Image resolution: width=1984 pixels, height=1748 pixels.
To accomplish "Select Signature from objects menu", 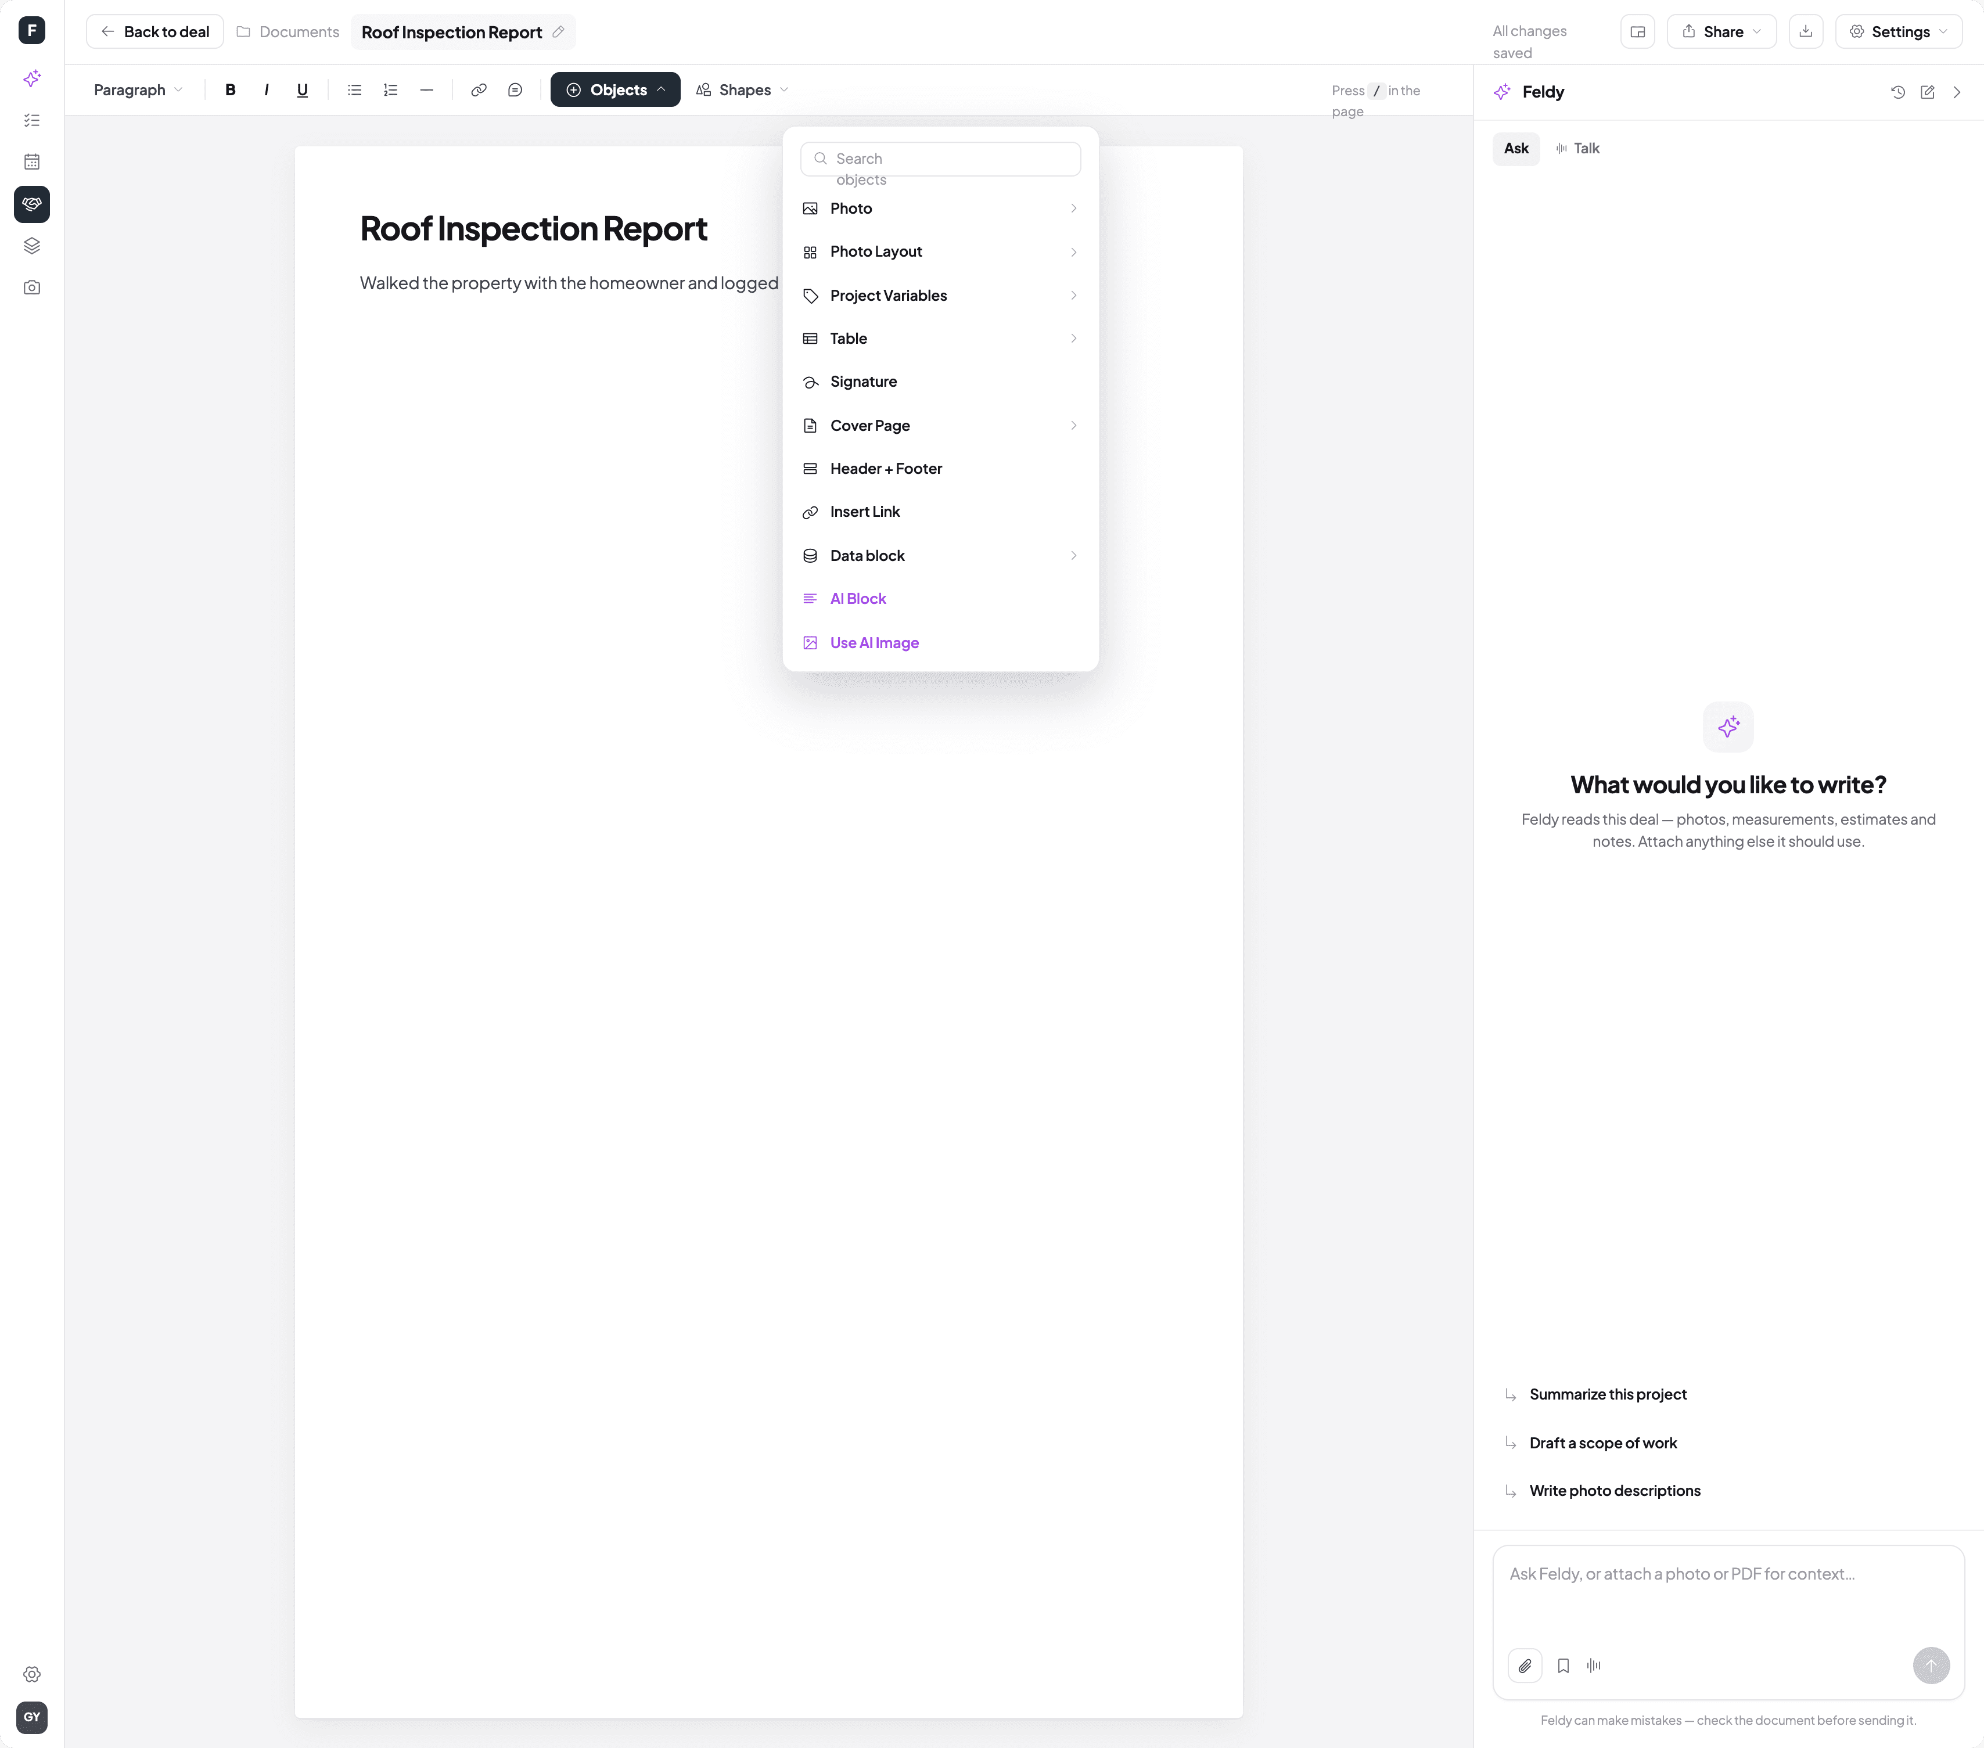I will (940, 382).
